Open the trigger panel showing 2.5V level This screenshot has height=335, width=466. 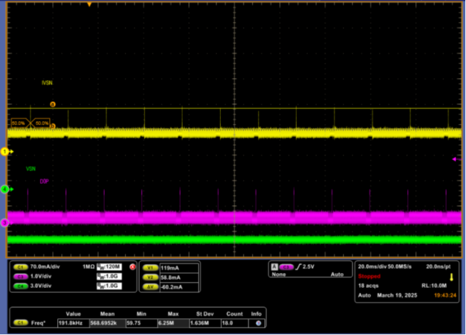tap(308, 270)
